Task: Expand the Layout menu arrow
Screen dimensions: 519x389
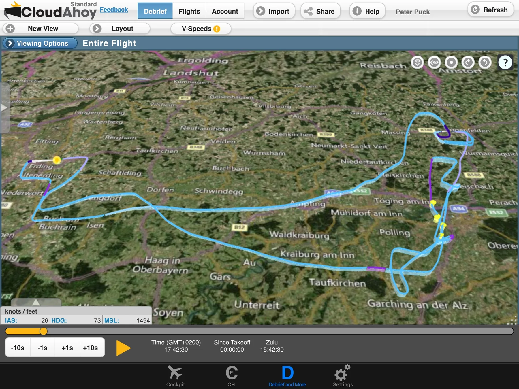Action: [97, 29]
